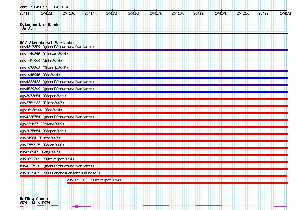Click the CRYL1|NM_015974 gene label
This screenshot has width=297, height=210.
(x=35, y=203)
